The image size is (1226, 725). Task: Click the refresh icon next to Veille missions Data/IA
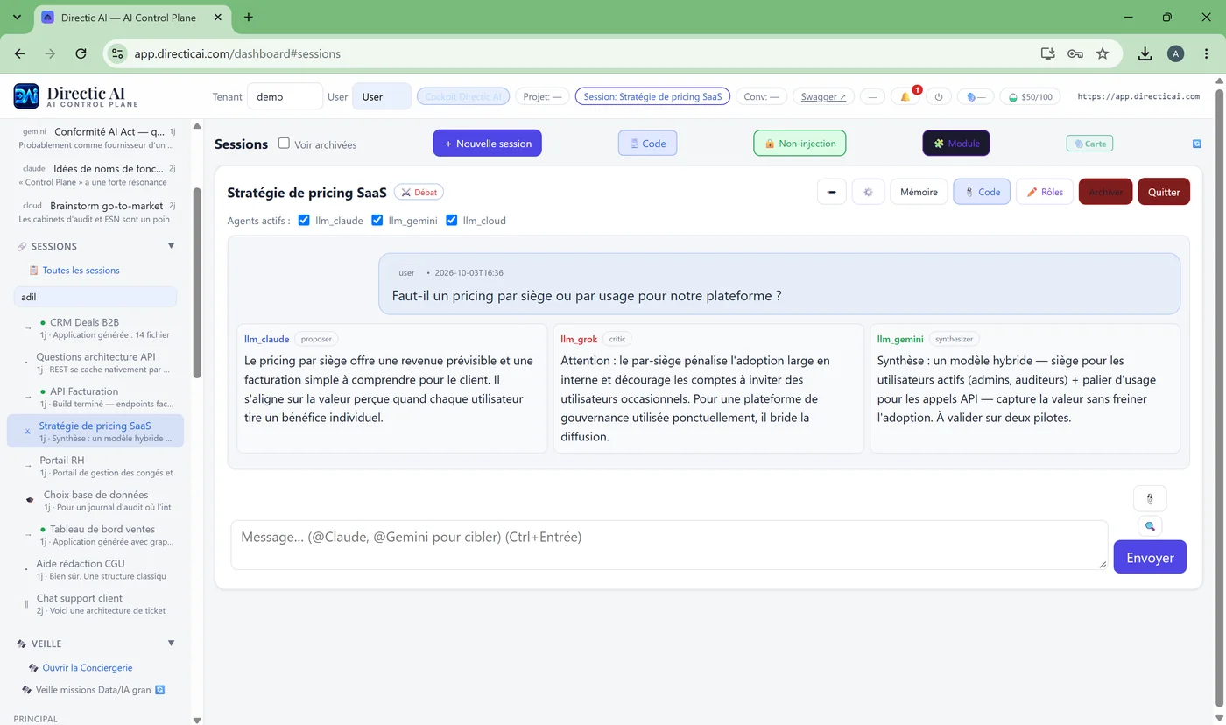pyautogui.click(x=160, y=690)
